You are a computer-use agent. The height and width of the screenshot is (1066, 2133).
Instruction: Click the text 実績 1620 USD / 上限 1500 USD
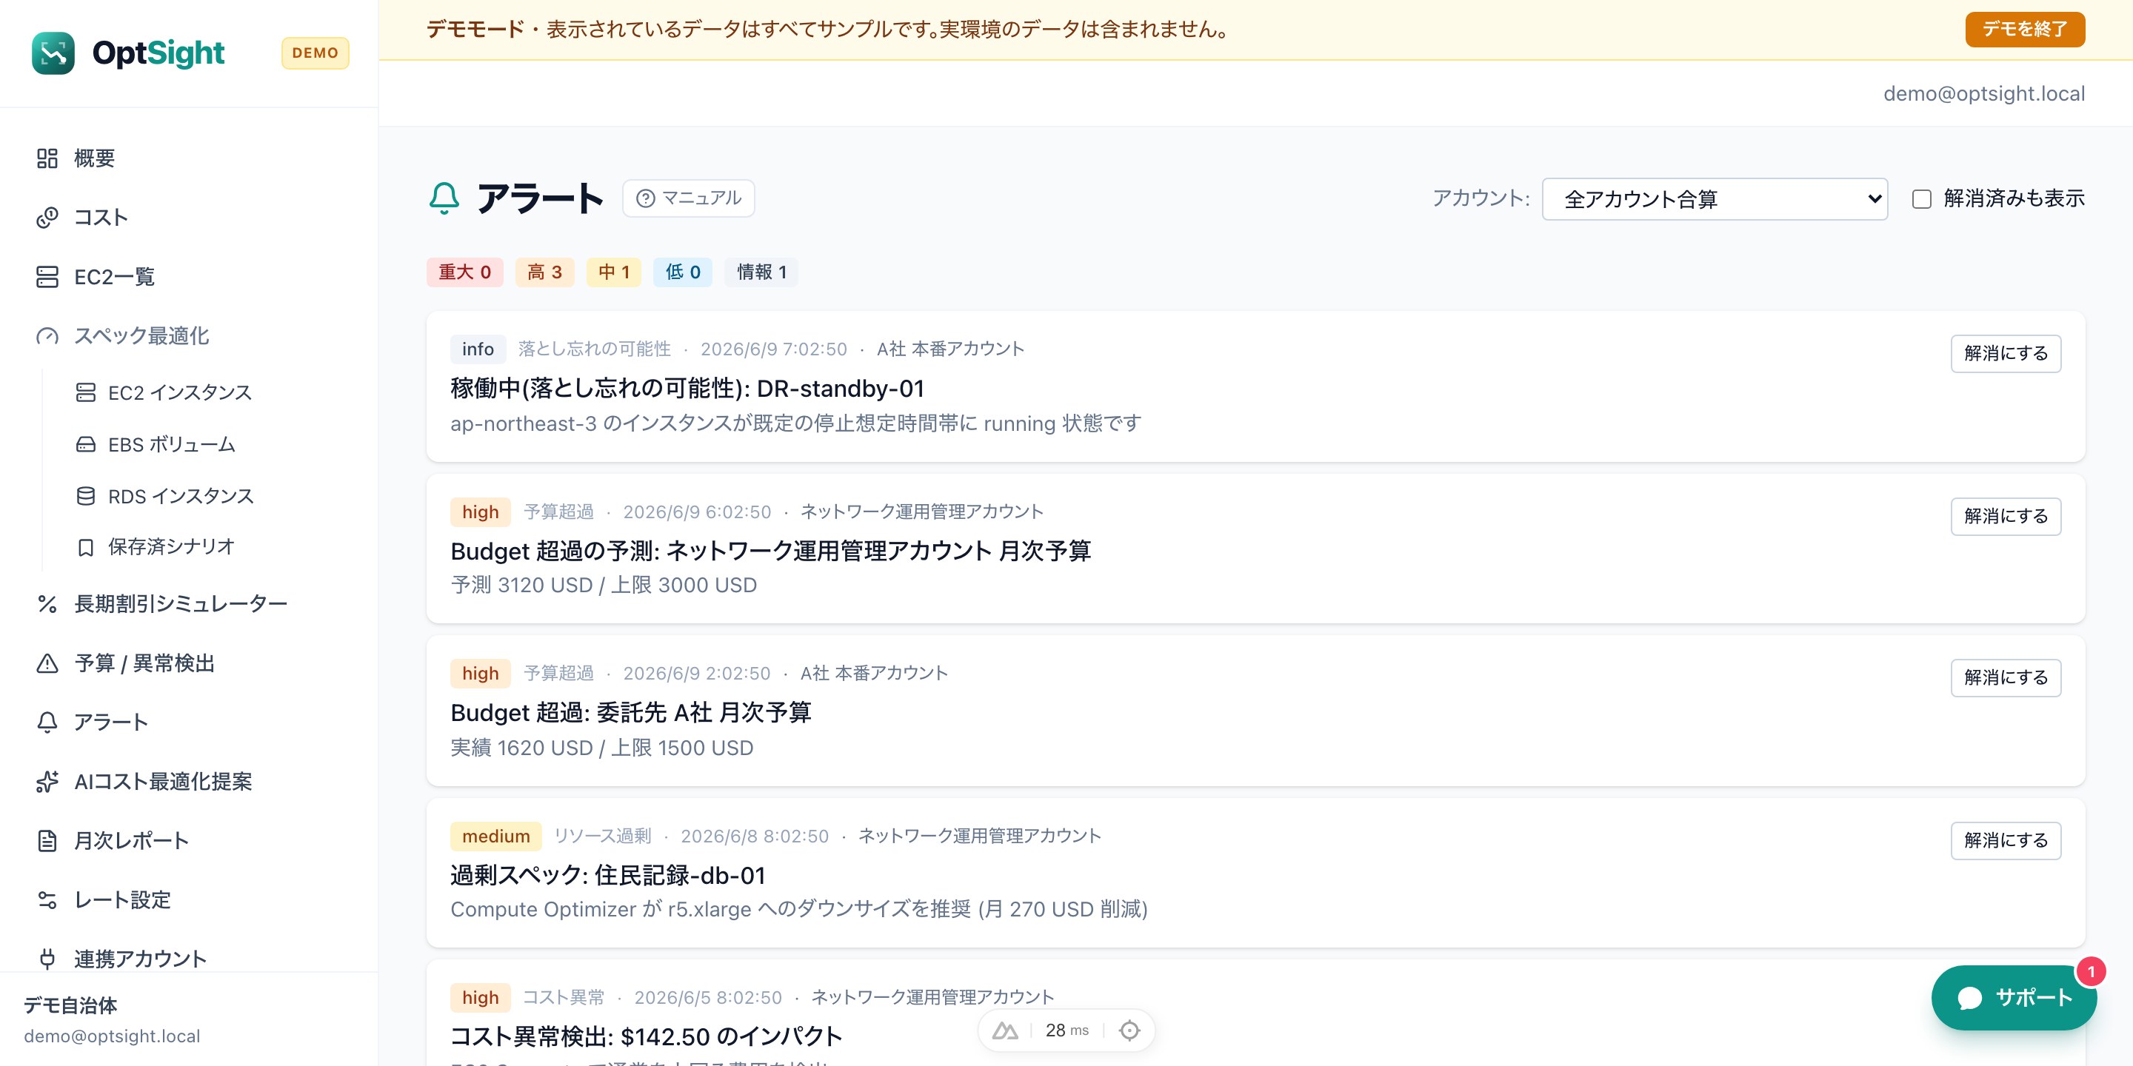pos(601,748)
